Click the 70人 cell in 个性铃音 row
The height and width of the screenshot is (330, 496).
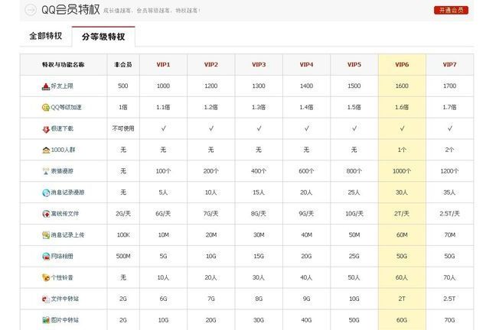coord(450,277)
